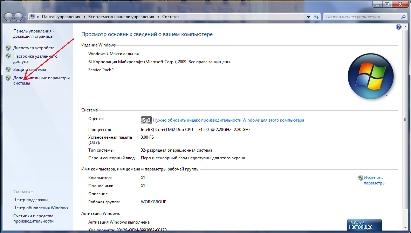Open Настройка удаленного доступа link
This screenshot has width=411, height=233.
tap(35, 59)
